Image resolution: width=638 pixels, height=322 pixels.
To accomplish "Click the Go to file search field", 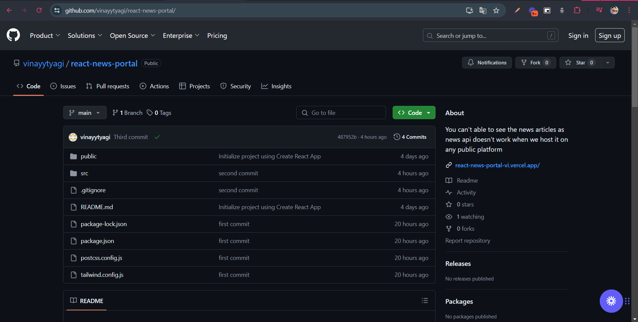I will [341, 113].
